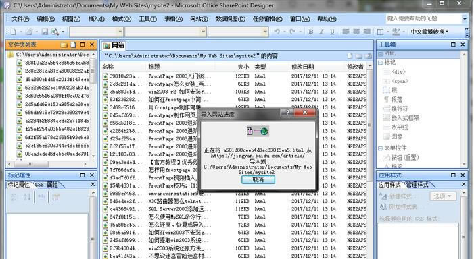Click the highlight color toolbar icon
474x259 pixels.
[396, 32]
